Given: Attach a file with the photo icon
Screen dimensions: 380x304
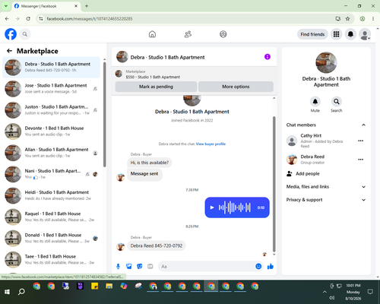Looking at the screenshot, I should click(x=129, y=266).
